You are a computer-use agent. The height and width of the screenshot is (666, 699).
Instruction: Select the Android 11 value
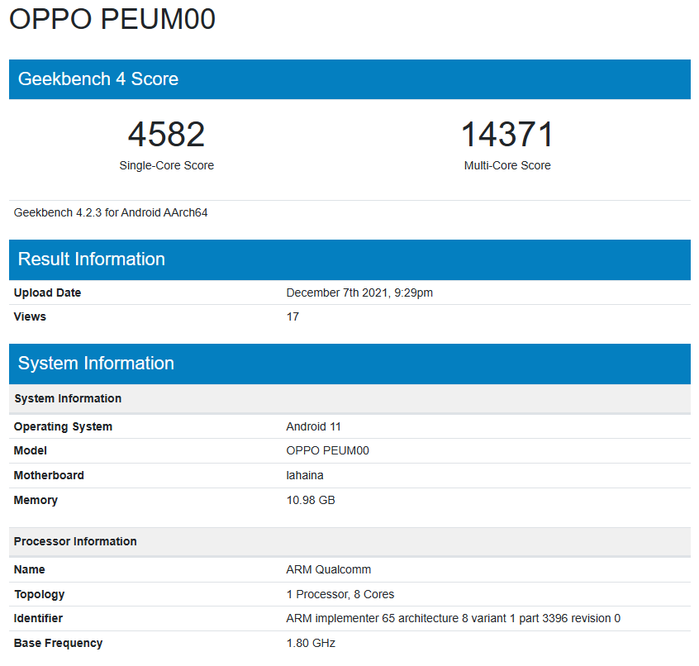pyautogui.click(x=313, y=426)
